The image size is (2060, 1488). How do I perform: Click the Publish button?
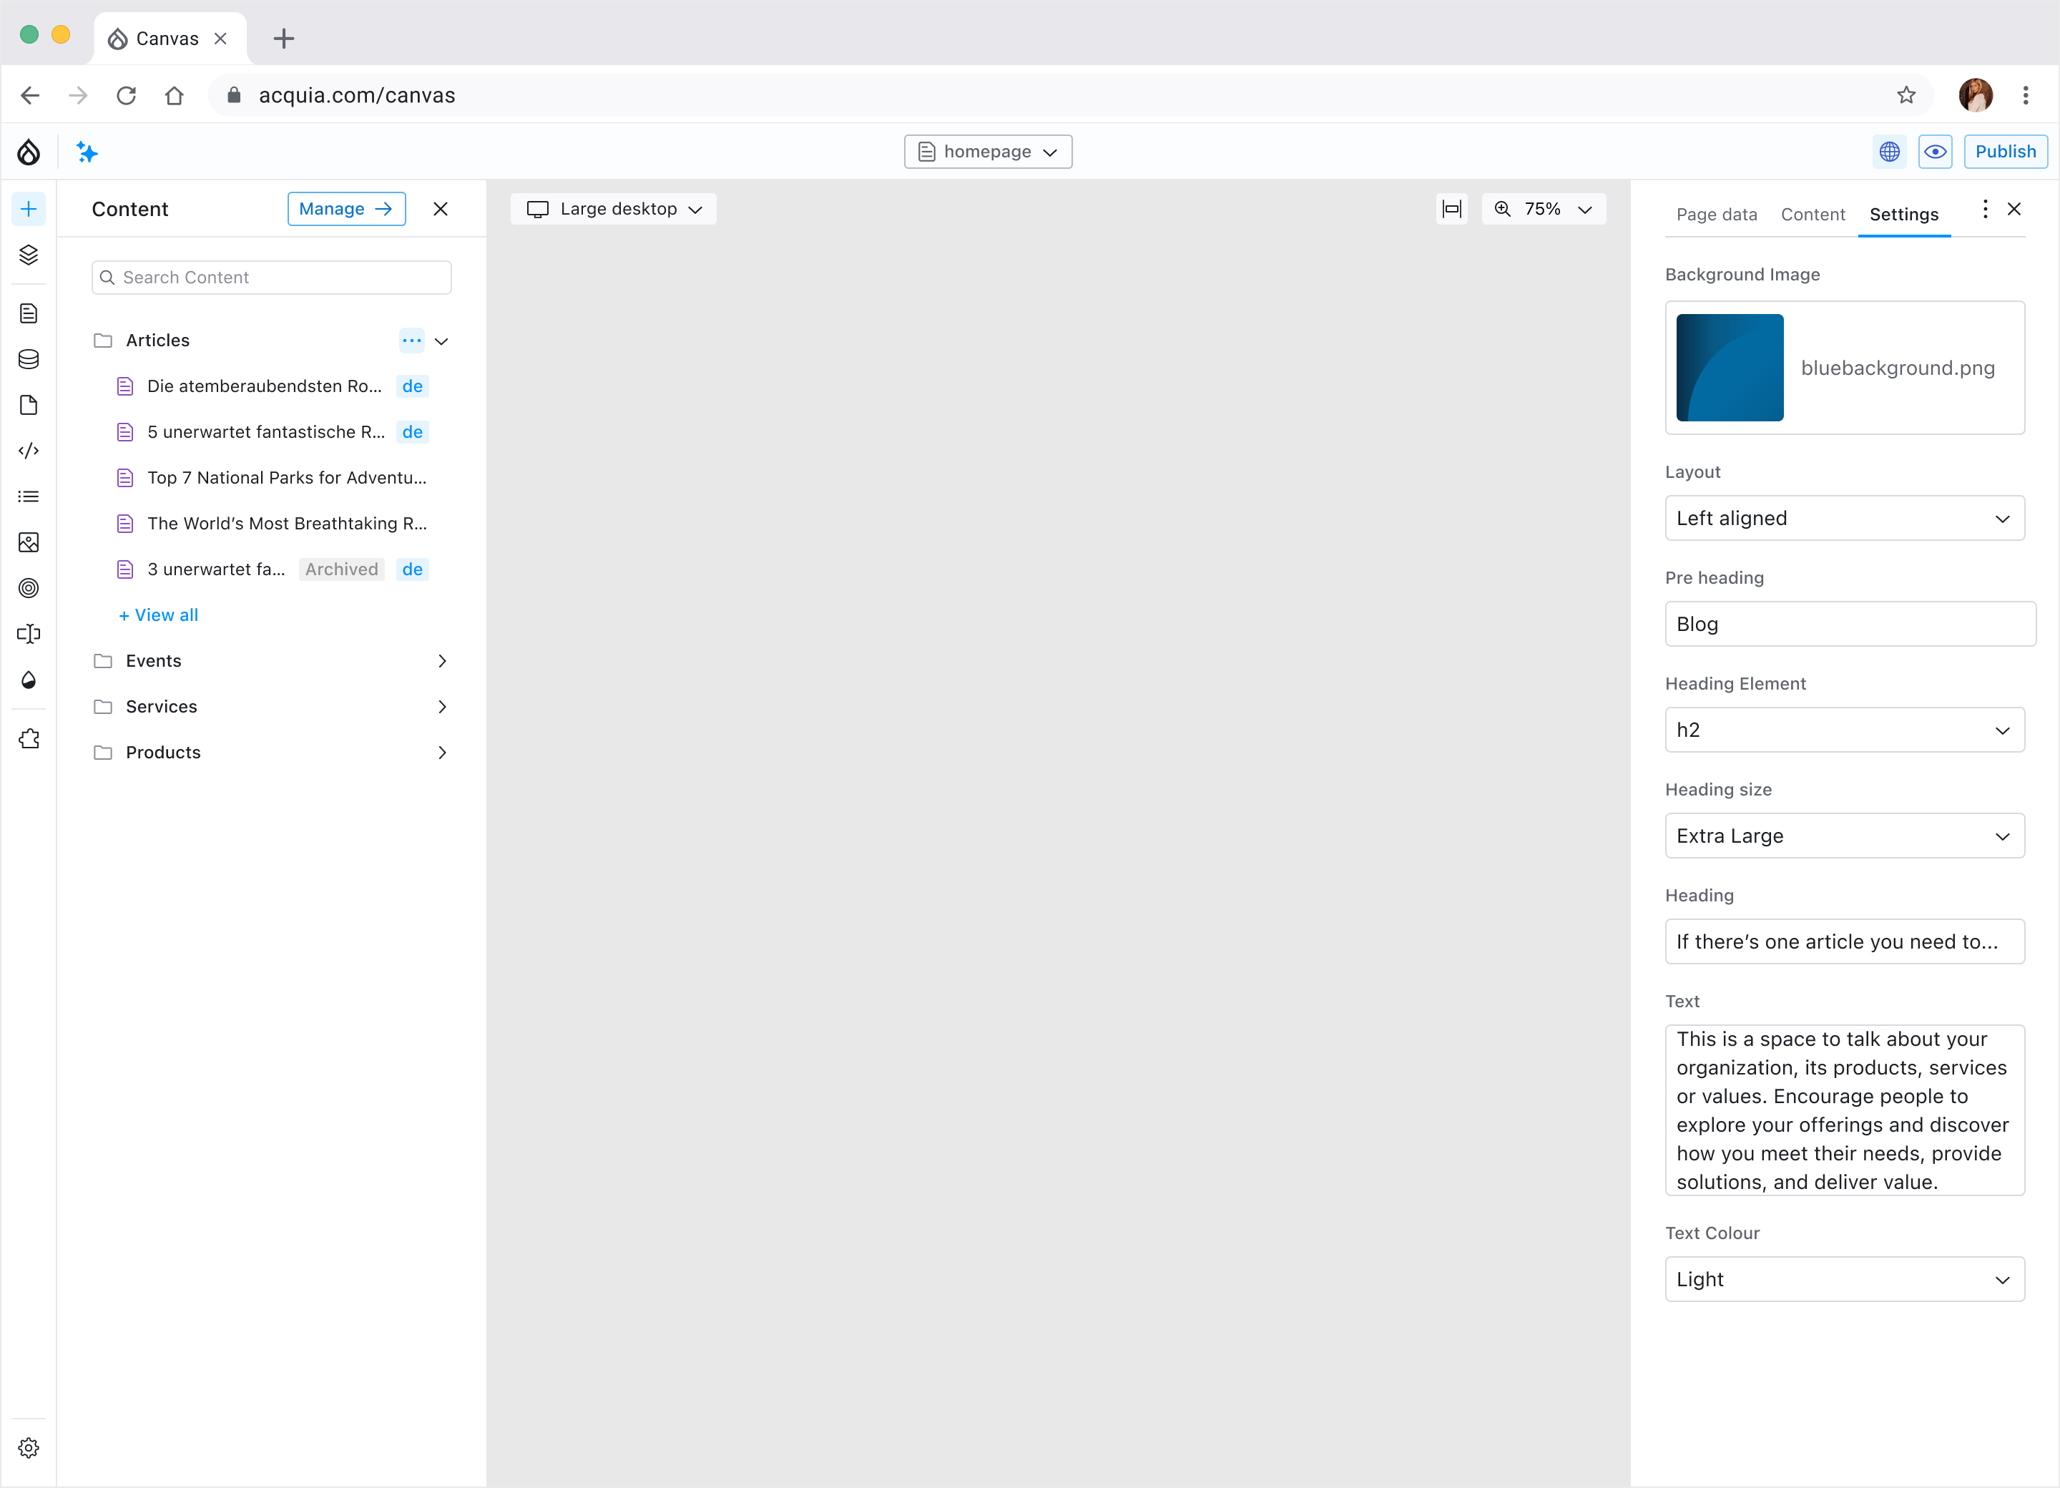point(2005,152)
